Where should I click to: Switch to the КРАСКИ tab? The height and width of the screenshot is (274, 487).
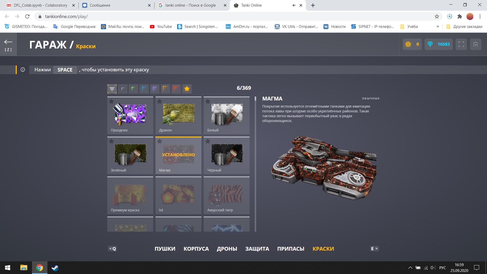click(x=323, y=249)
